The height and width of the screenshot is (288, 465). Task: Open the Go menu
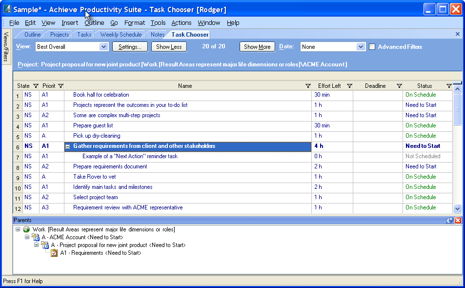pos(114,23)
